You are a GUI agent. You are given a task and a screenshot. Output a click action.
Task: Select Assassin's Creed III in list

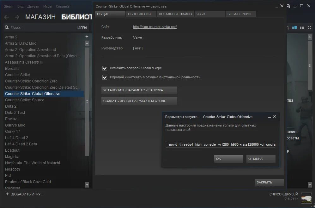point(24,62)
